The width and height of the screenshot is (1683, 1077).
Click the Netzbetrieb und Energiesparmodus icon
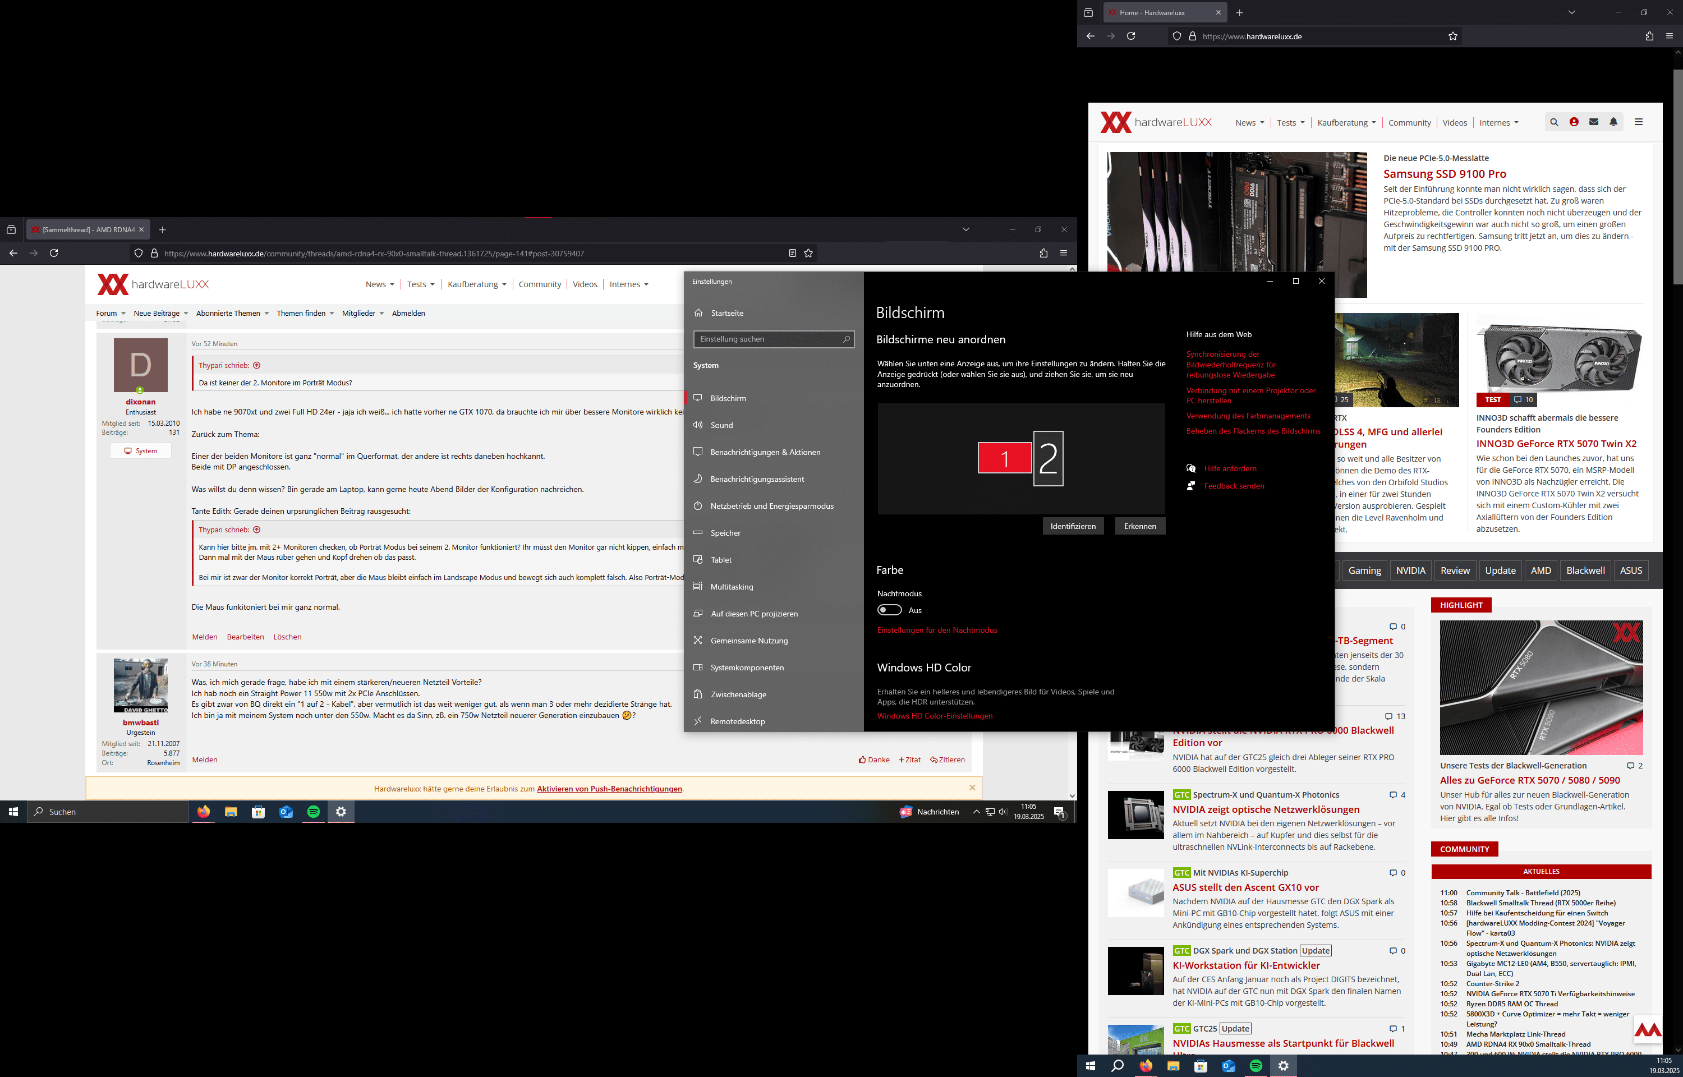pyautogui.click(x=699, y=505)
